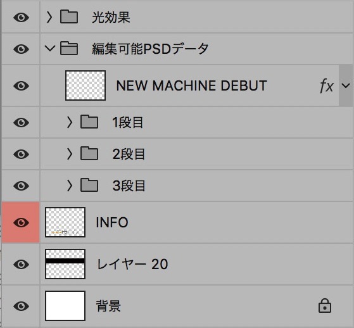Select the 3段目 group name
The width and height of the screenshot is (354, 328).
(129, 186)
